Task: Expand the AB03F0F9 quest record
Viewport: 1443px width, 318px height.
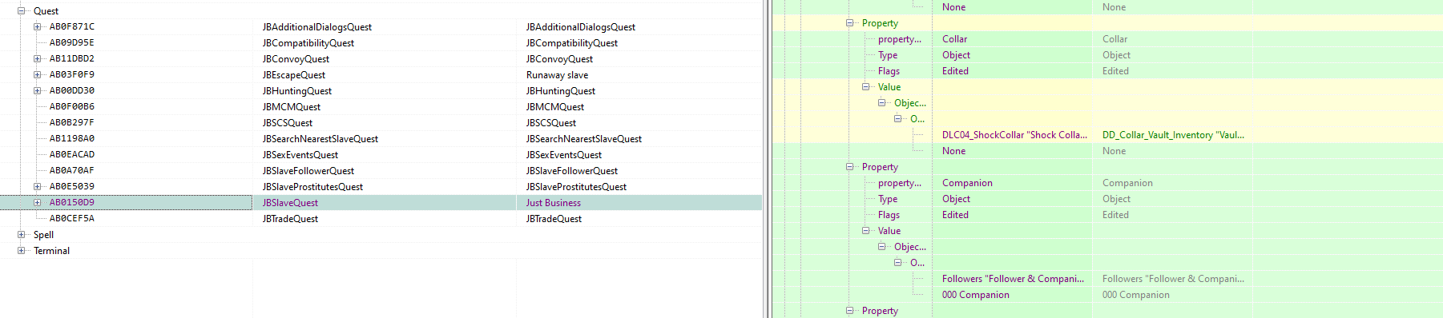Action: tap(38, 75)
